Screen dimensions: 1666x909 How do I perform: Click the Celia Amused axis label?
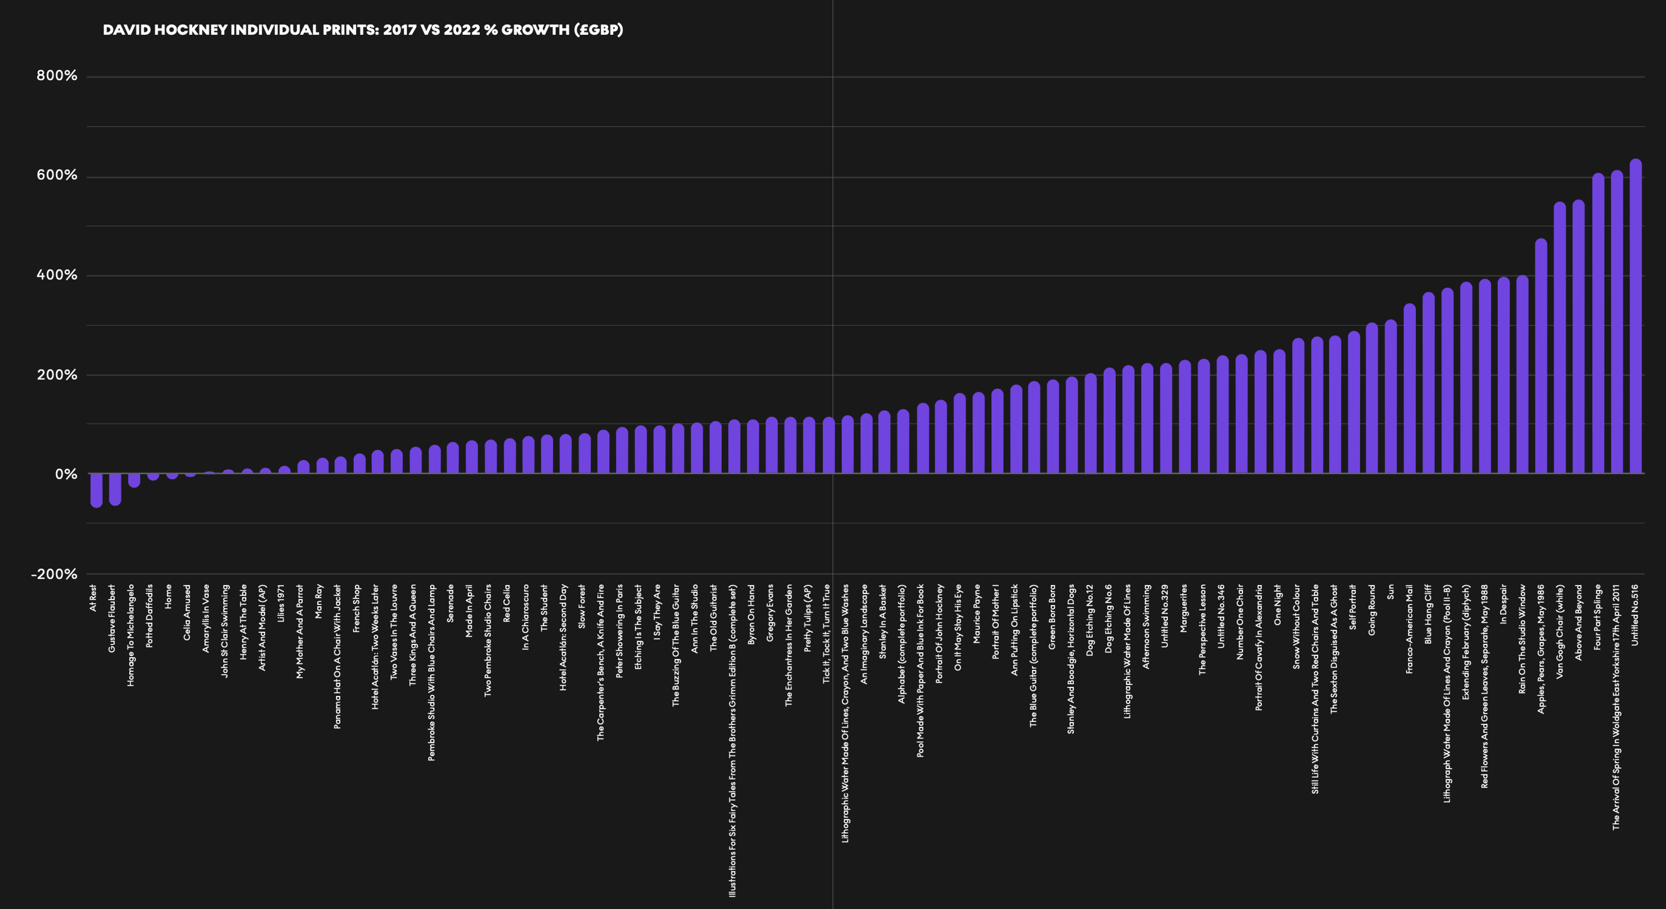187,613
